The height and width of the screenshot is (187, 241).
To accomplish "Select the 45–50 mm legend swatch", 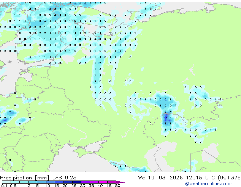I will click(x=112, y=182).
